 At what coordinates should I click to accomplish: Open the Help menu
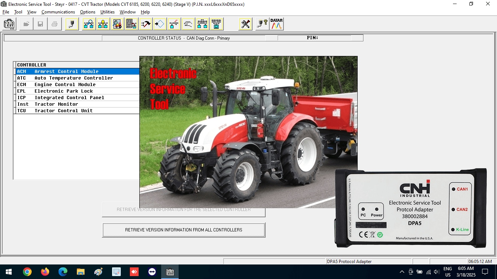point(145,12)
